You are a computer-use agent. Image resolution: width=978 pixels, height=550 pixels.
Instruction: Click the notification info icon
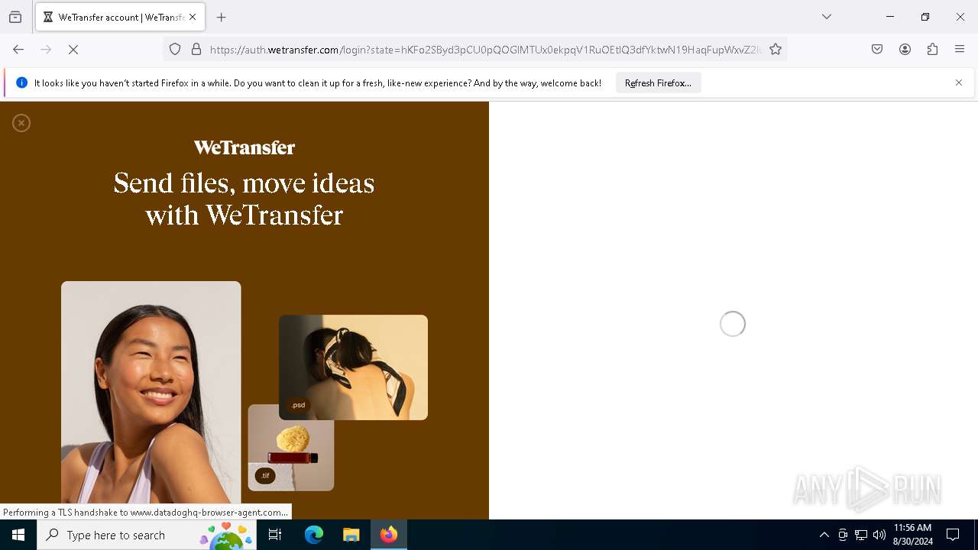tap(21, 82)
